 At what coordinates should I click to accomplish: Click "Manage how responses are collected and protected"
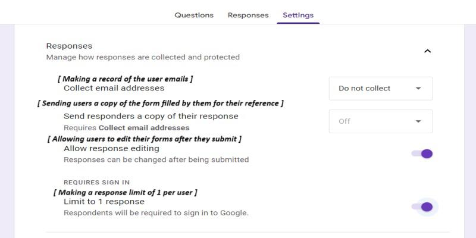[143, 57]
